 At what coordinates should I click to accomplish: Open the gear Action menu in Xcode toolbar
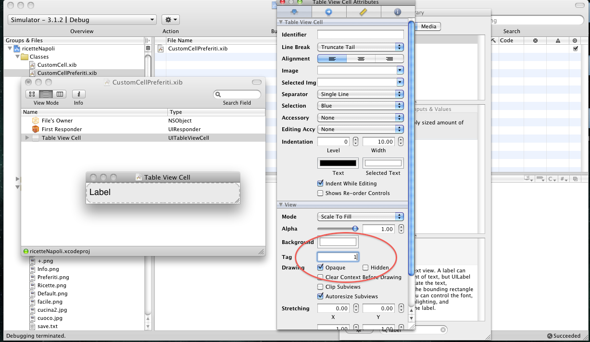pyautogui.click(x=170, y=20)
